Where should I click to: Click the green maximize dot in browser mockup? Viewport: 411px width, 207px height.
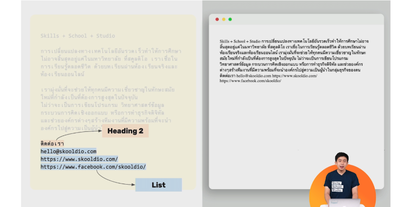pos(230,19)
